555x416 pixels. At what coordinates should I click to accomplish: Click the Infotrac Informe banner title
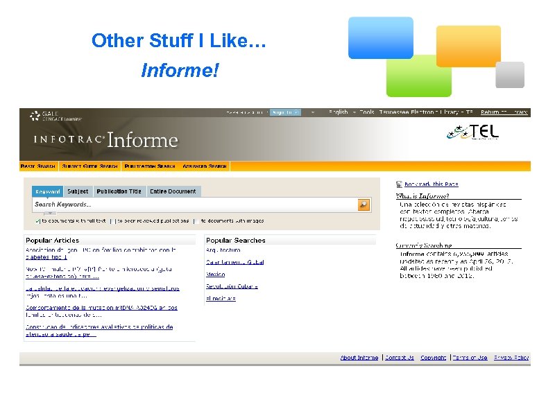[x=106, y=140]
